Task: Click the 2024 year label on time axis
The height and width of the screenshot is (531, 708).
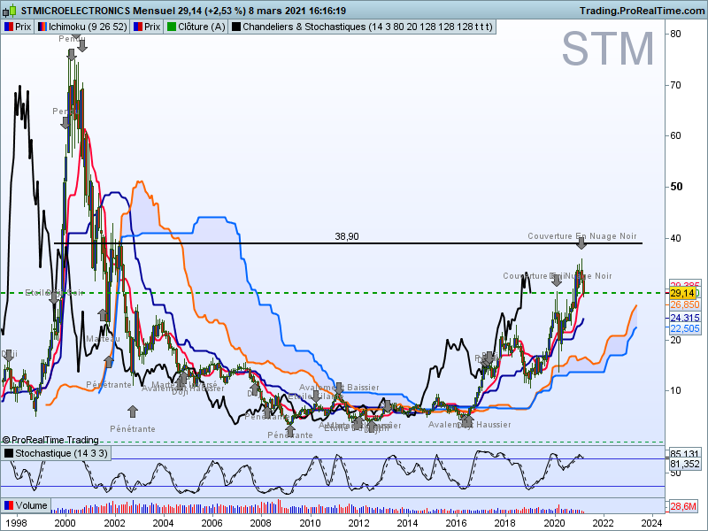Action: click(651, 523)
